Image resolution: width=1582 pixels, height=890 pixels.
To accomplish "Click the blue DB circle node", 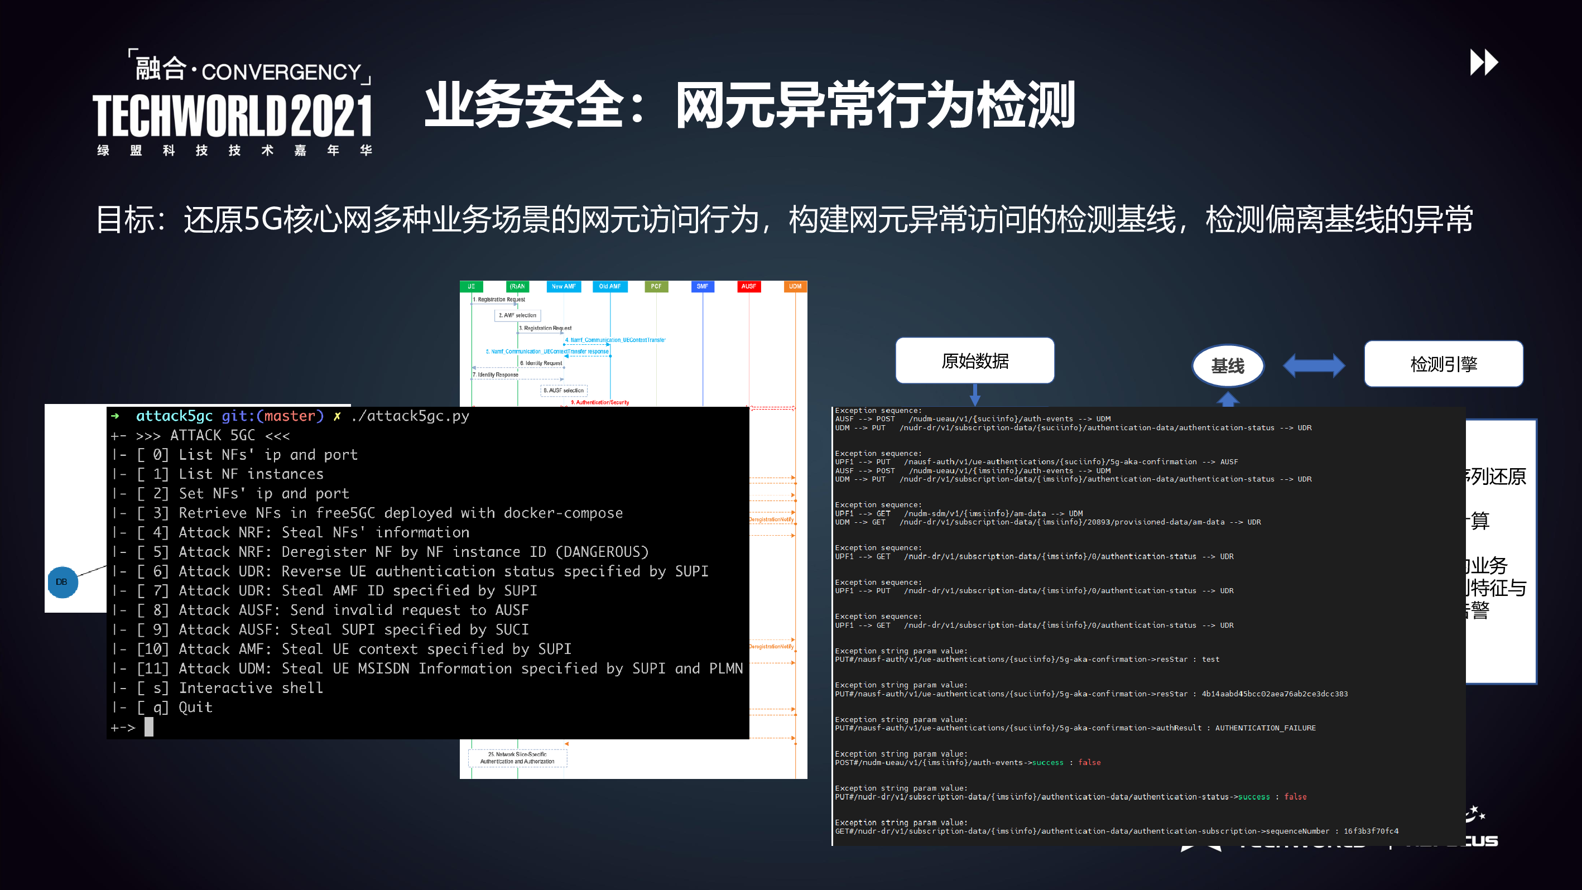I will click(62, 581).
